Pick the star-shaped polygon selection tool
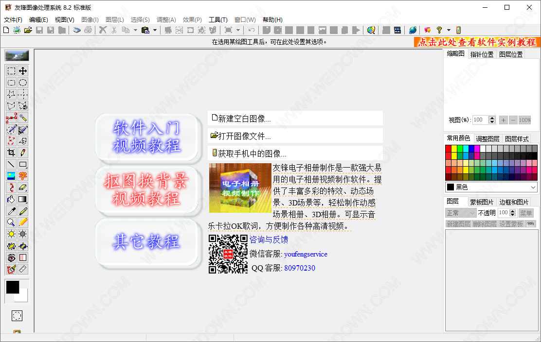 pos(11,94)
